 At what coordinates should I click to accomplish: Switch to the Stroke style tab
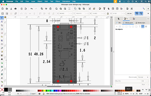pos(140,23)
